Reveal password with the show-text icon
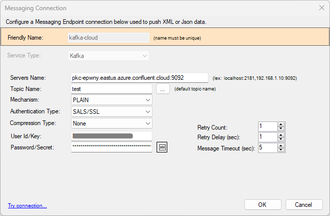This screenshot has height=216, width=330. coord(162,147)
